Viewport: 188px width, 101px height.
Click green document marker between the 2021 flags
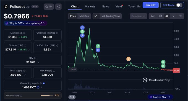(82, 31)
